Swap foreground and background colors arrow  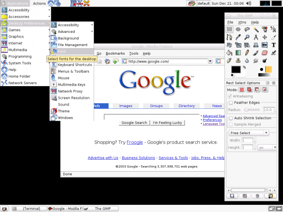point(244,67)
